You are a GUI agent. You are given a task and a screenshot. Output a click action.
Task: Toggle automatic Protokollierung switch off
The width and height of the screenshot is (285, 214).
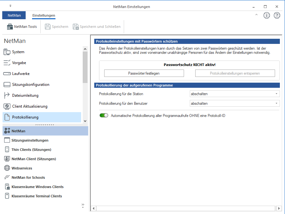pos(104,115)
